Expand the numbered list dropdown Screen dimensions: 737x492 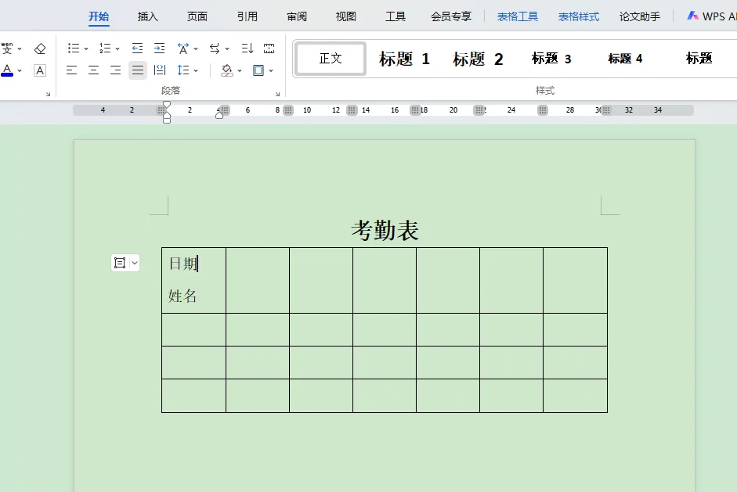(117, 48)
